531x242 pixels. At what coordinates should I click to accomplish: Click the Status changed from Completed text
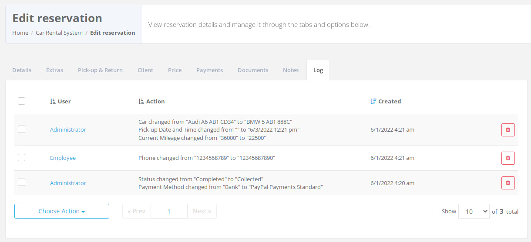(201, 179)
